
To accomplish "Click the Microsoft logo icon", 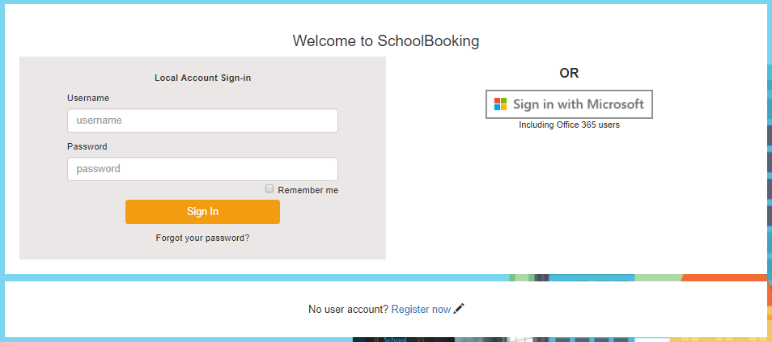I will [501, 104].
